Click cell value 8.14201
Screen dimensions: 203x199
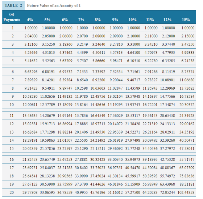(48, 80)
